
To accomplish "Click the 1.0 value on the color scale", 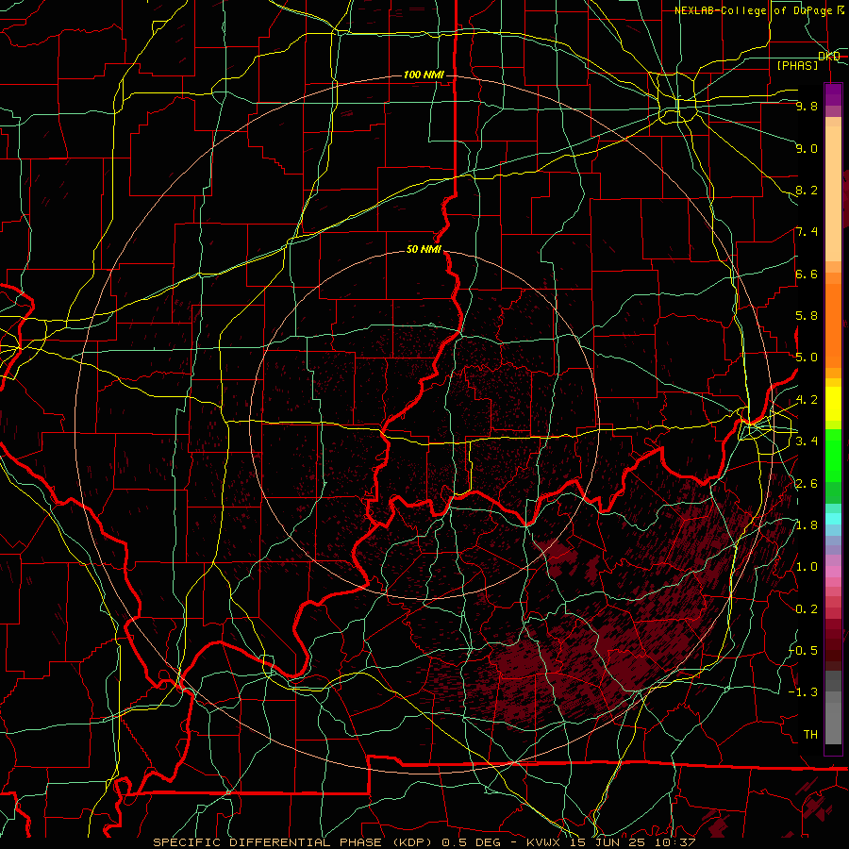I will 807,567.
